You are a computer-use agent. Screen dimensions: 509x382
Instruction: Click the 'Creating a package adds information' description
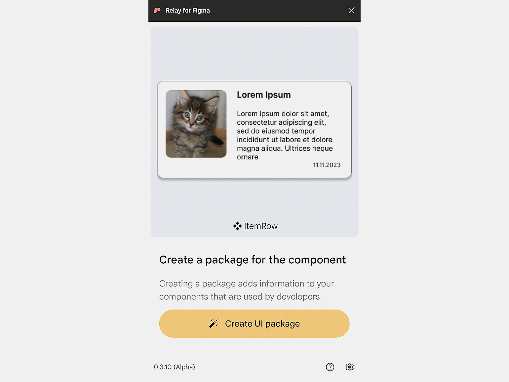[247, 290]
